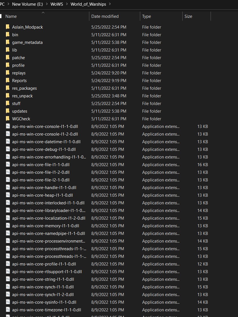This screenshot has height=317, width=238.
Task: Expand the chevron after New Volume (E:)
Action: [x=47, y=4]
